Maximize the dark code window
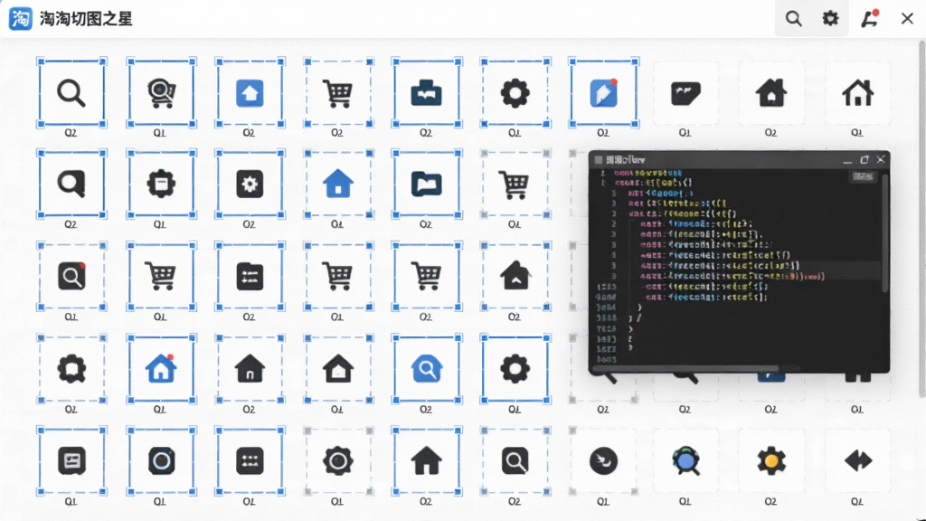926x521 pixels. pyautogui.click(x=865, y=159)
